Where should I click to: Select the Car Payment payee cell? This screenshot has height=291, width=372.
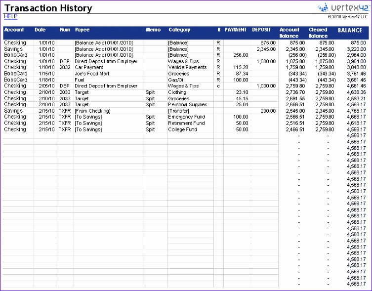[x=89, y=67]
